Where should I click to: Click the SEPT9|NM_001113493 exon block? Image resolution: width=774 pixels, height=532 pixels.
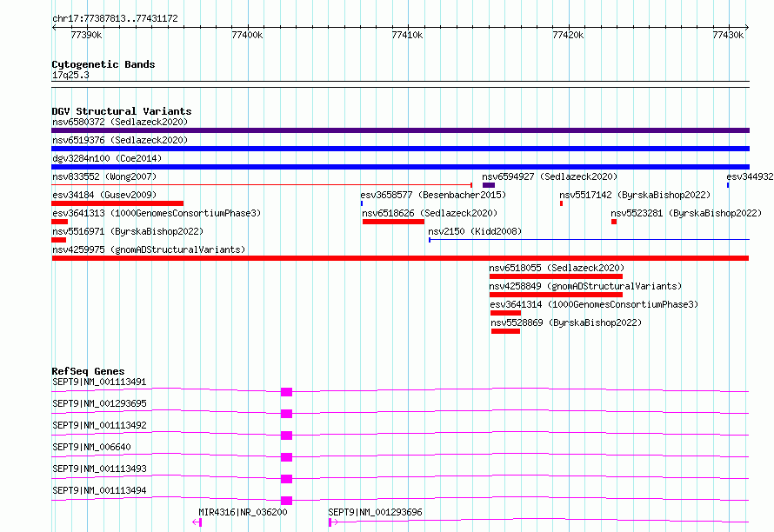point(286,479)
